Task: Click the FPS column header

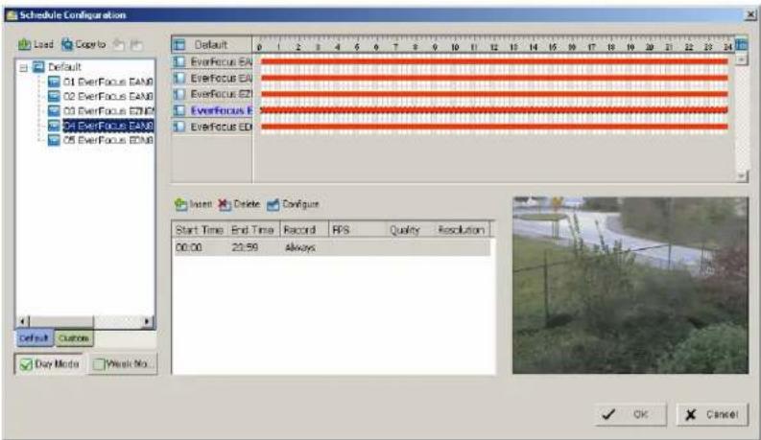Action: (357, 230)
